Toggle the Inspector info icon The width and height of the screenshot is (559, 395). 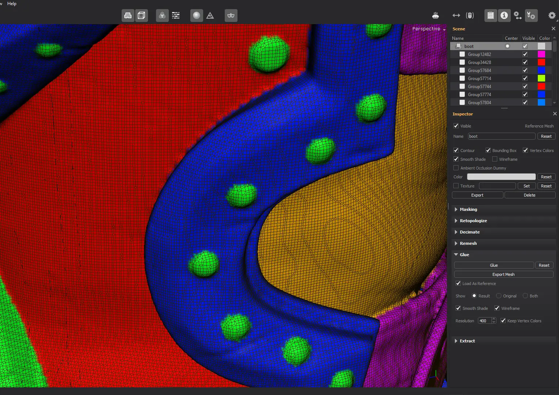click(504, 15)
